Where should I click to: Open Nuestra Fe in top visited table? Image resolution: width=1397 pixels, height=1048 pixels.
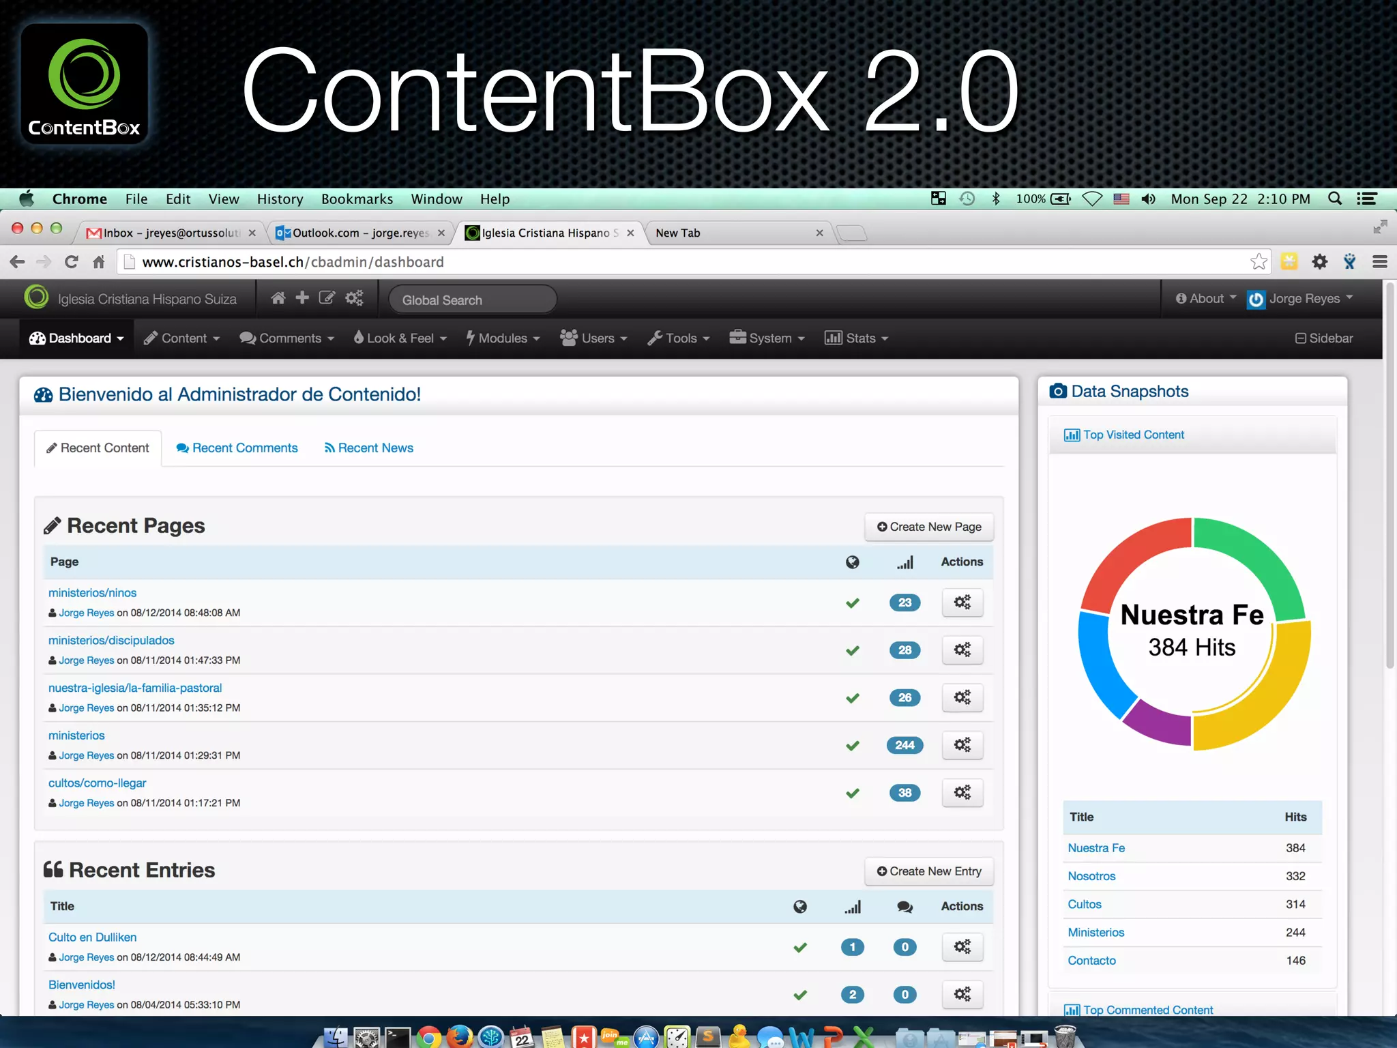click(x=1096, y=848)
